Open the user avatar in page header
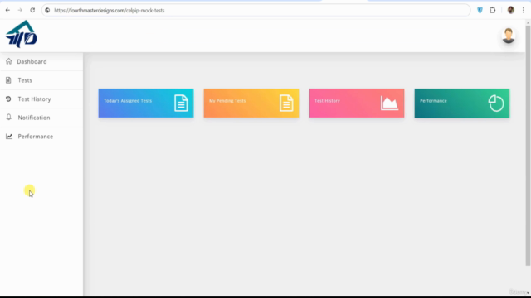 (509, 36)
